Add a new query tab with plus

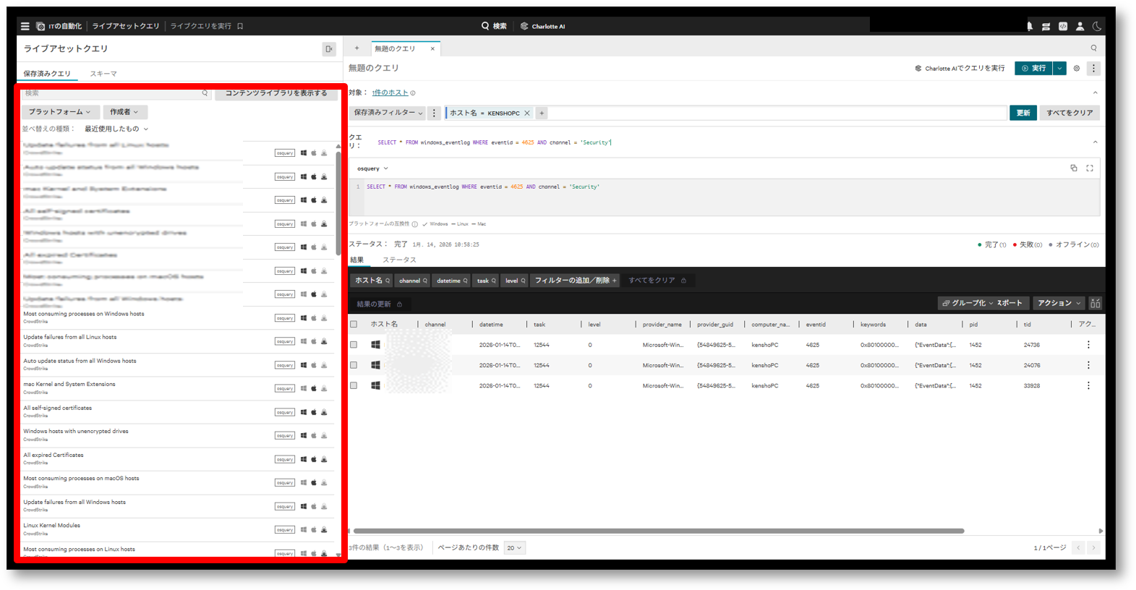click(356, 48)
